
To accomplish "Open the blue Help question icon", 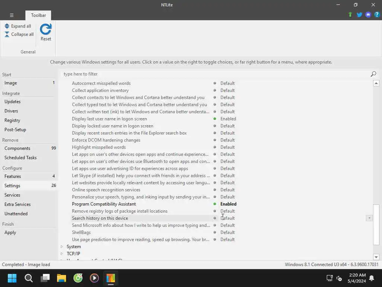I will click(377, 15).
